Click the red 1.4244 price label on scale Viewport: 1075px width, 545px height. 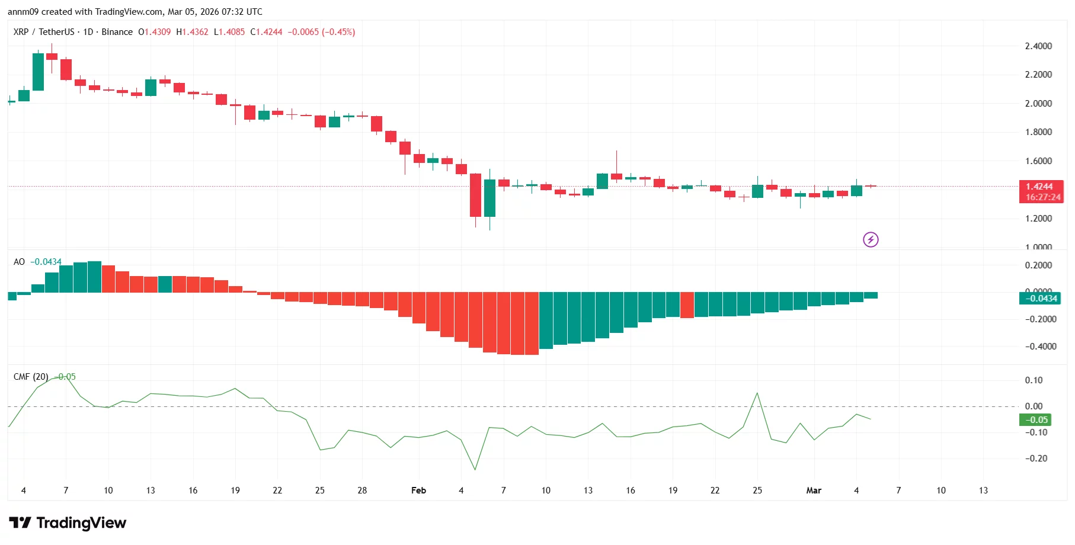(1040, 186)
